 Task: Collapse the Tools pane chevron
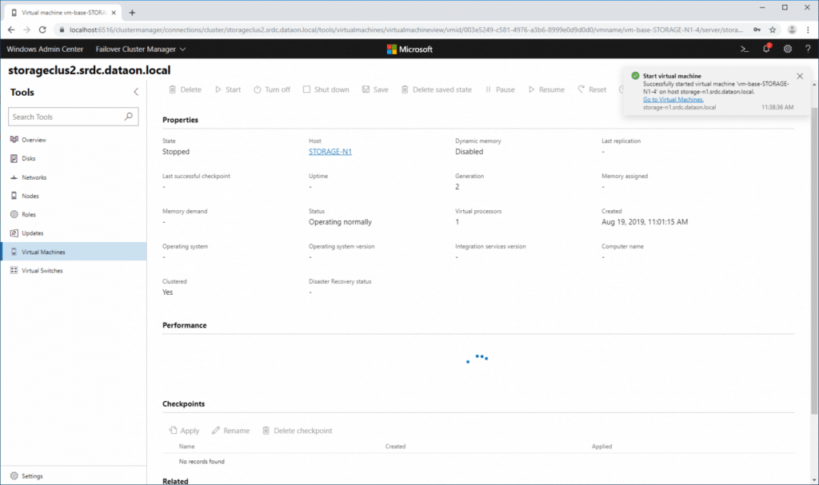coord(136,92)
